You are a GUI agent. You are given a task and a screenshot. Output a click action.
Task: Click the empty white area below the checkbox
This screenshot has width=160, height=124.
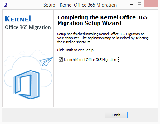(x=105, y=84)
